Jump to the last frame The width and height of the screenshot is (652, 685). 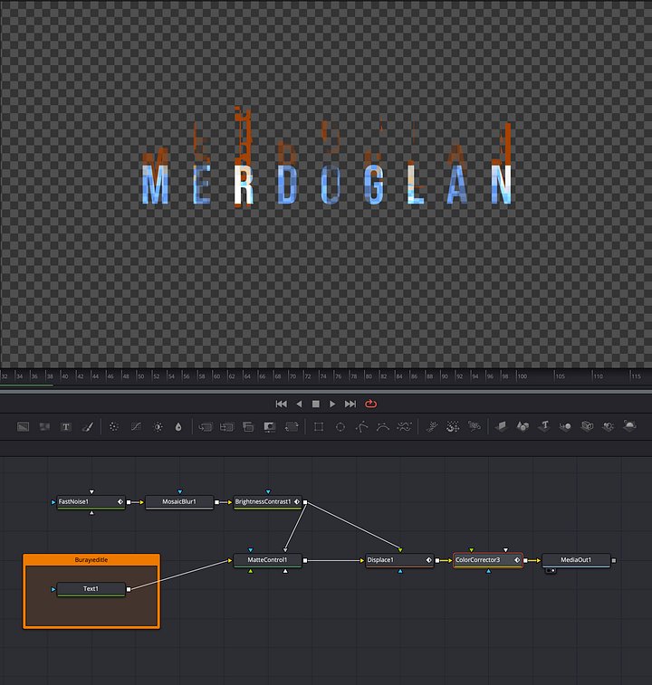click(350, 404)
